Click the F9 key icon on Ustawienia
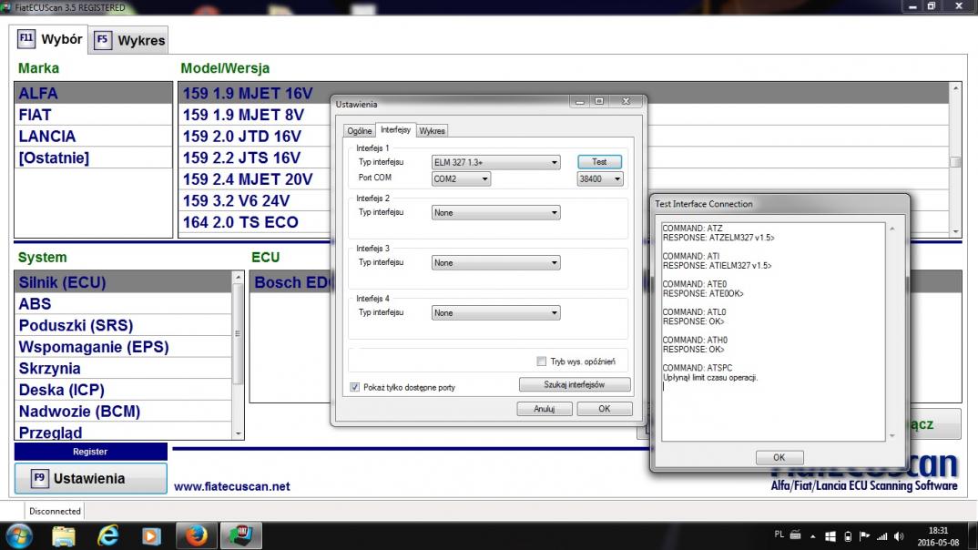Screen dimensions: 978x550 (x=39, y=478)
